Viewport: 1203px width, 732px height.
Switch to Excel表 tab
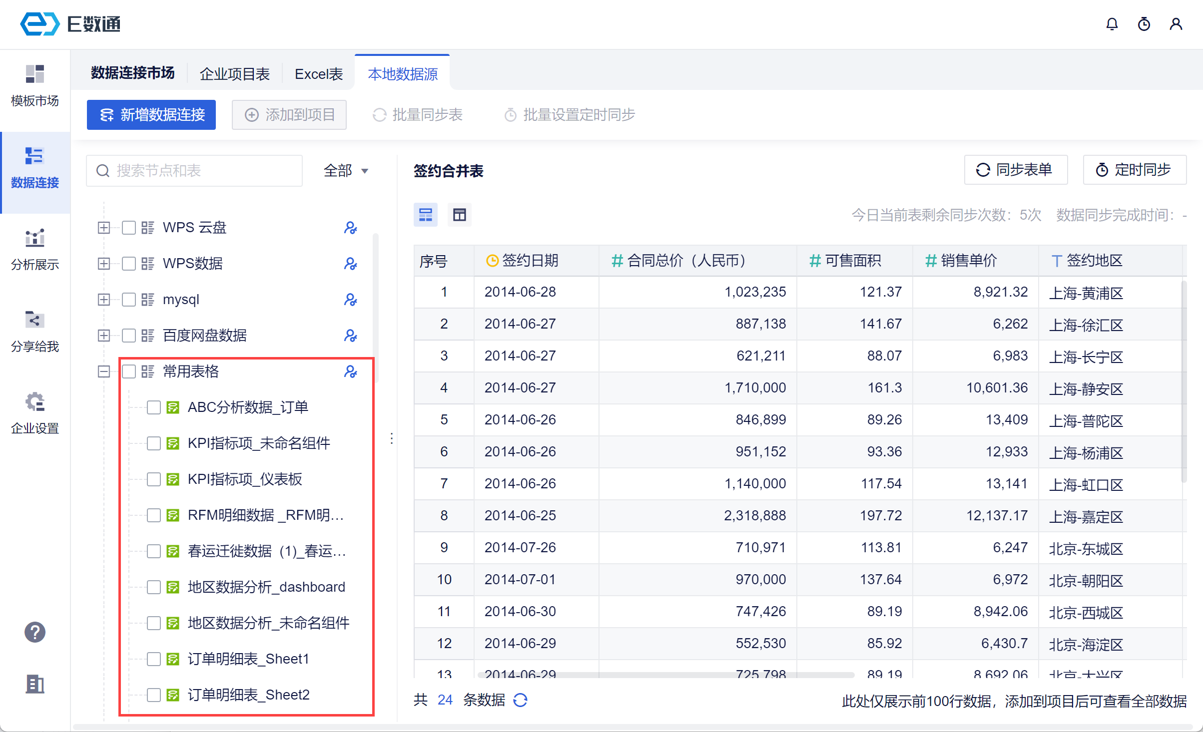coord(319,74)
